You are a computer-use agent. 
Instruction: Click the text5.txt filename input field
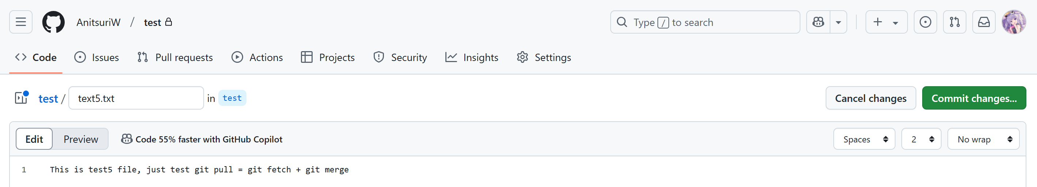[x=136, y=98]
